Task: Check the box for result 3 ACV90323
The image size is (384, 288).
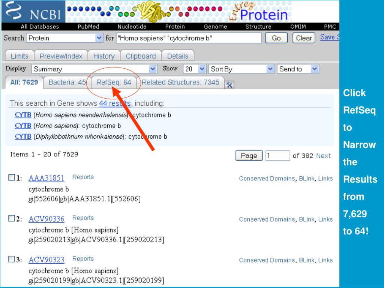Action: click(12, 259)
